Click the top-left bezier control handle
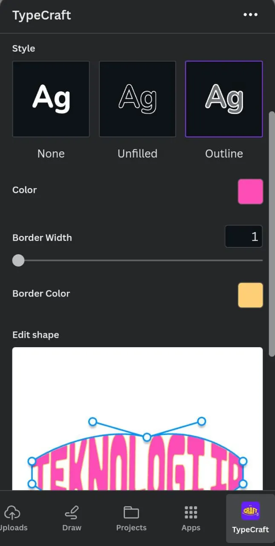Screen dimensions: 275x546 point(93,422)
